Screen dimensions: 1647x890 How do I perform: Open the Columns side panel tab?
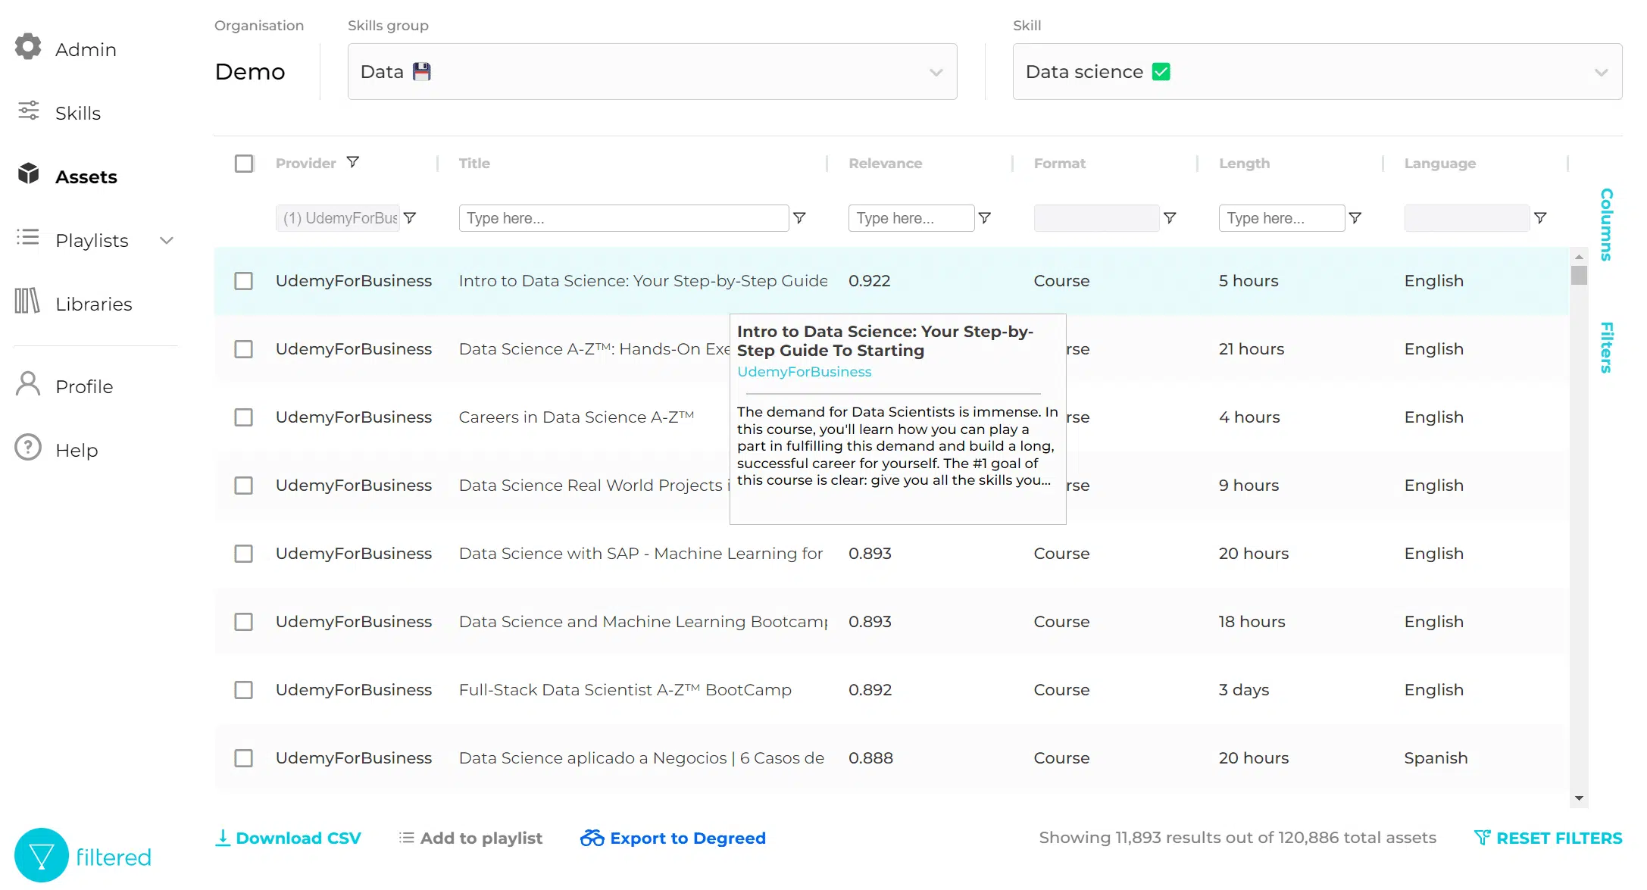pyautogui.click(x=1606, y=224)
